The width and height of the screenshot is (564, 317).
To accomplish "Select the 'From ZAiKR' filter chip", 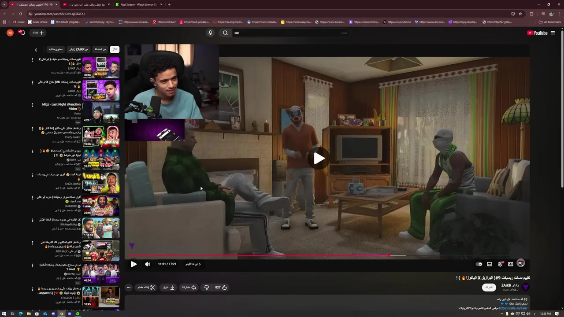I will [79, 49].
